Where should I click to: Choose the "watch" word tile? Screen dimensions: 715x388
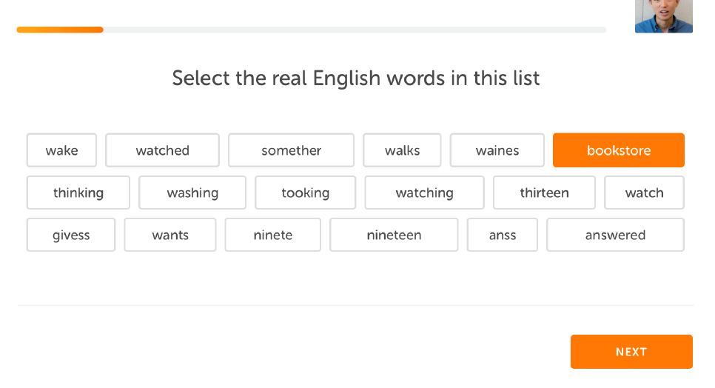[645, 193]
